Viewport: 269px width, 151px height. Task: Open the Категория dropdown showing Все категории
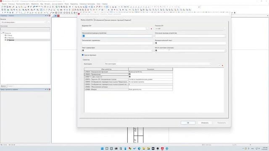pos(158,64)
